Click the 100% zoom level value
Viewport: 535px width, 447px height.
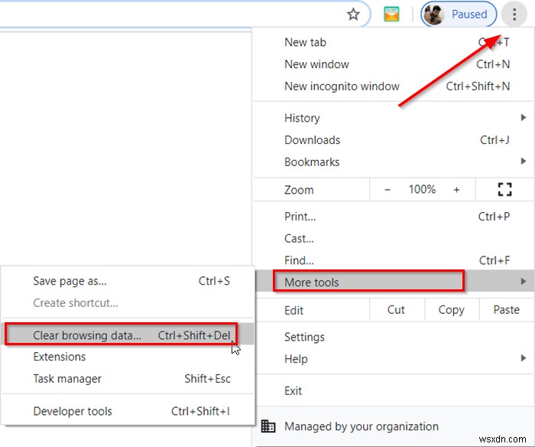click(423, 189)
